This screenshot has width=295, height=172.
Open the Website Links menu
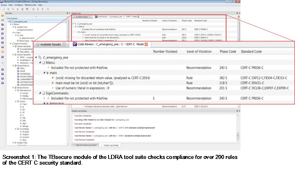tap(30, 5)
